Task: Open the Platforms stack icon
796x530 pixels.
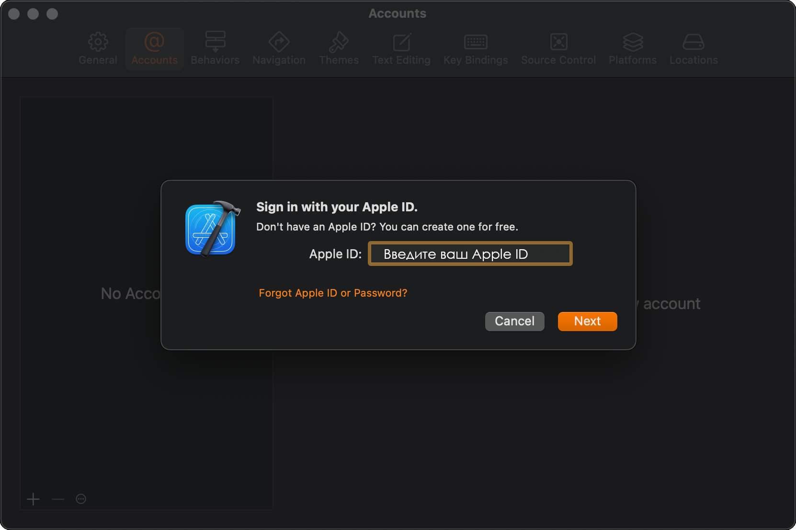Action: tap(633, 43)
